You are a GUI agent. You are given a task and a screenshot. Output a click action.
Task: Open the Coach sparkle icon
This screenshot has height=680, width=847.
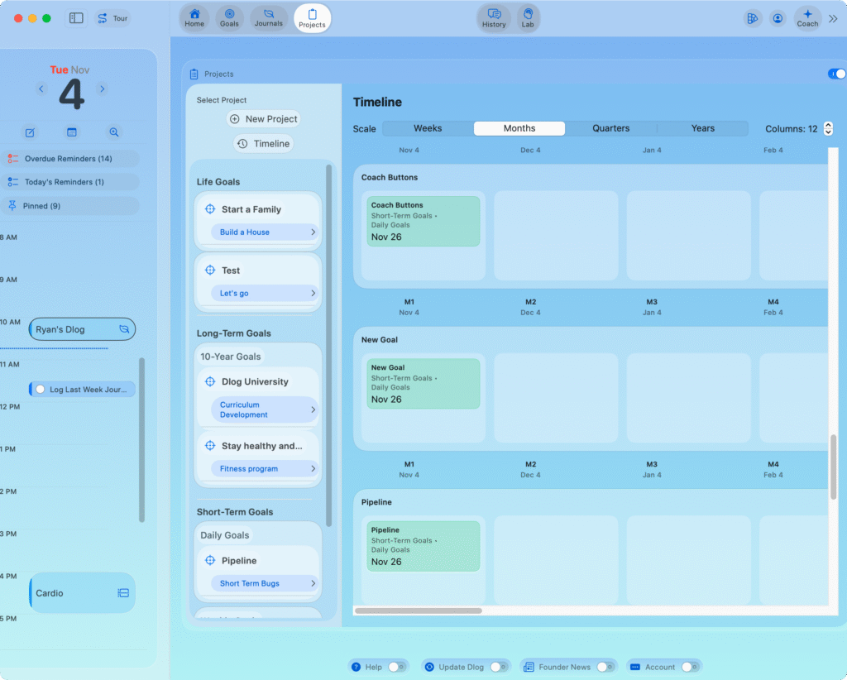pyautogui.click(x=807, y=14)
